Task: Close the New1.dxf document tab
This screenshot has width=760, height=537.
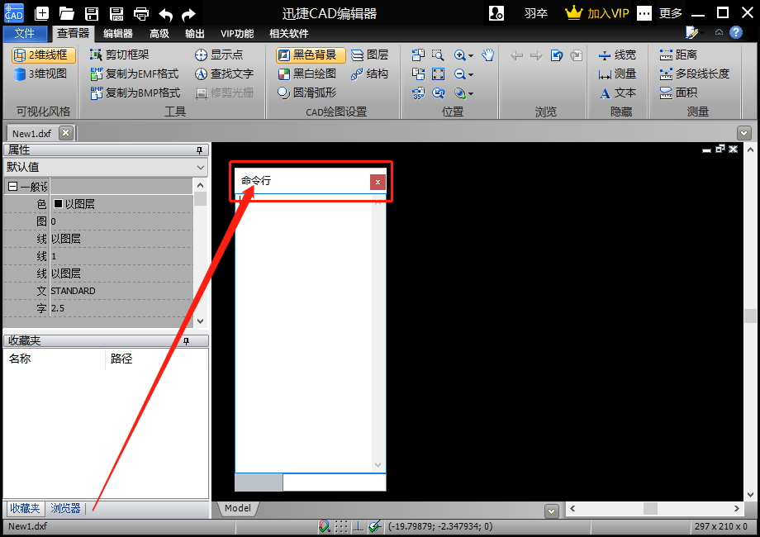Action: [65, 133]
